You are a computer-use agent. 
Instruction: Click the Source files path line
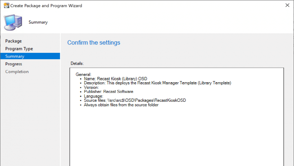135,101
